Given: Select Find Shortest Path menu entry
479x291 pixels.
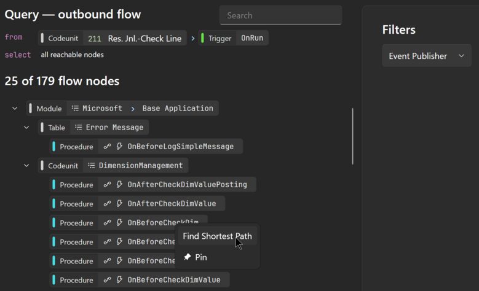Looking at the screenshot, I should [x=217, y=236].
